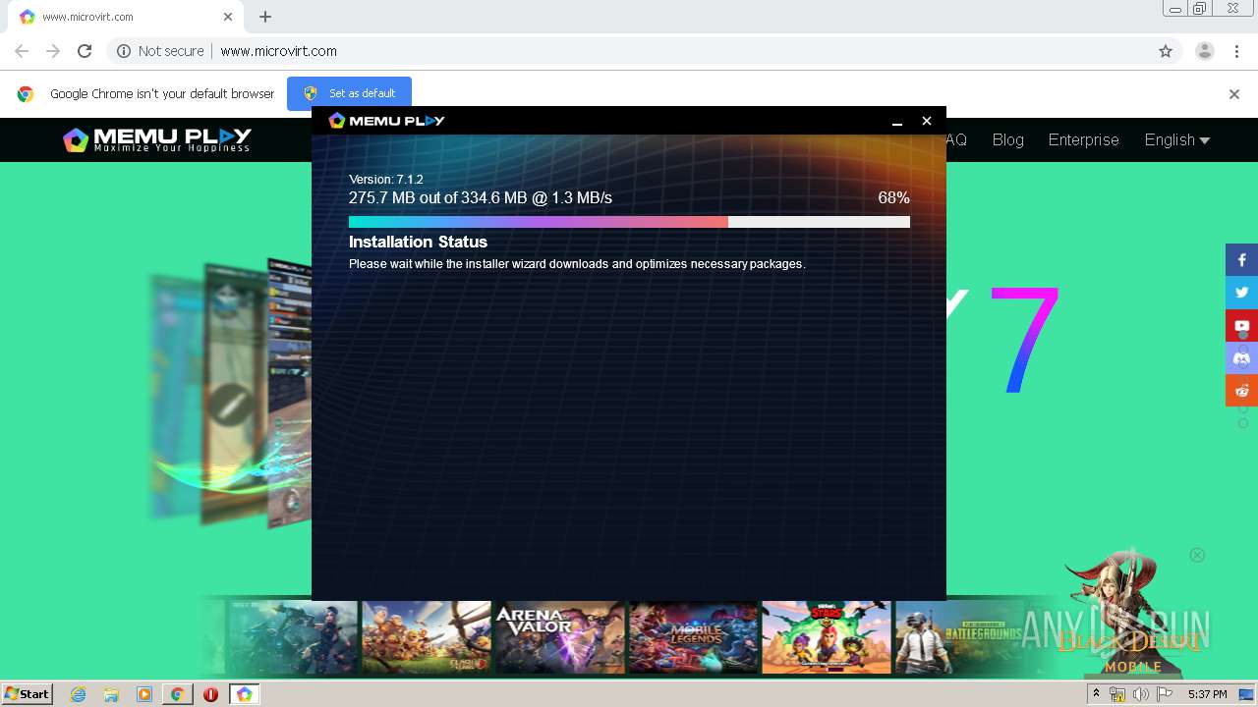Switch to Chrome in taskbar

point(178,694)
